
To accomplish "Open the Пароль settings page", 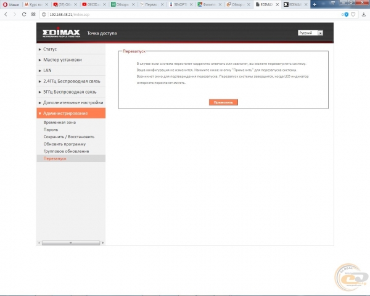I will pyautogui.click(x=51, y=129).
